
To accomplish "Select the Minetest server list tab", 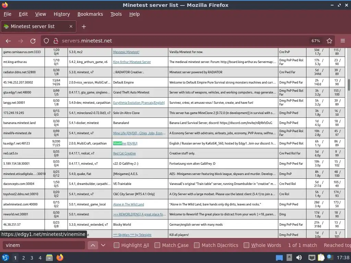I will (x=38, y=26).
